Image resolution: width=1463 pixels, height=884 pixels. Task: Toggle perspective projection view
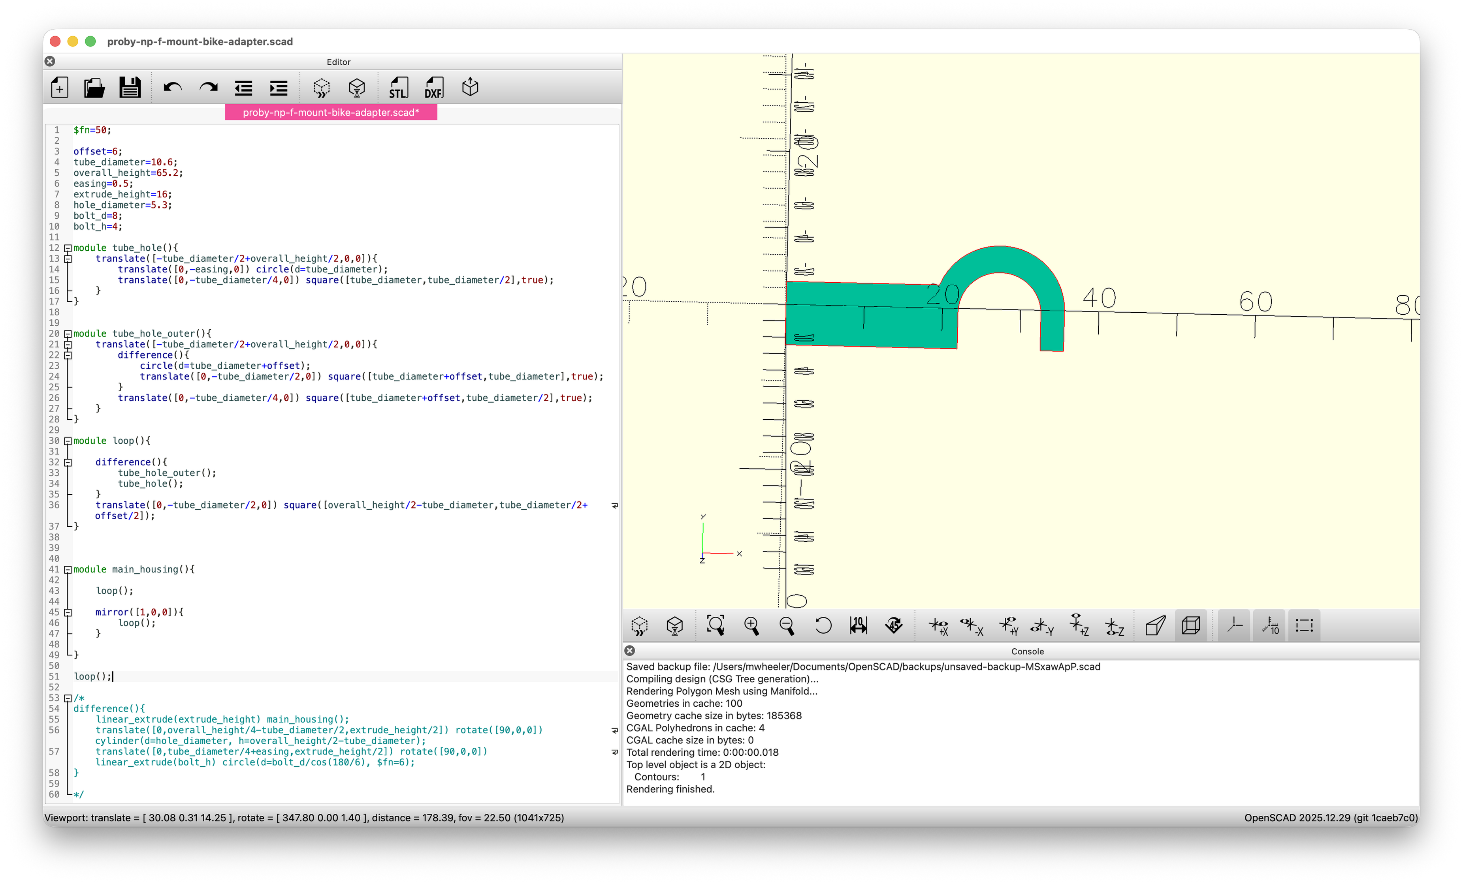tap(1156, 625)
